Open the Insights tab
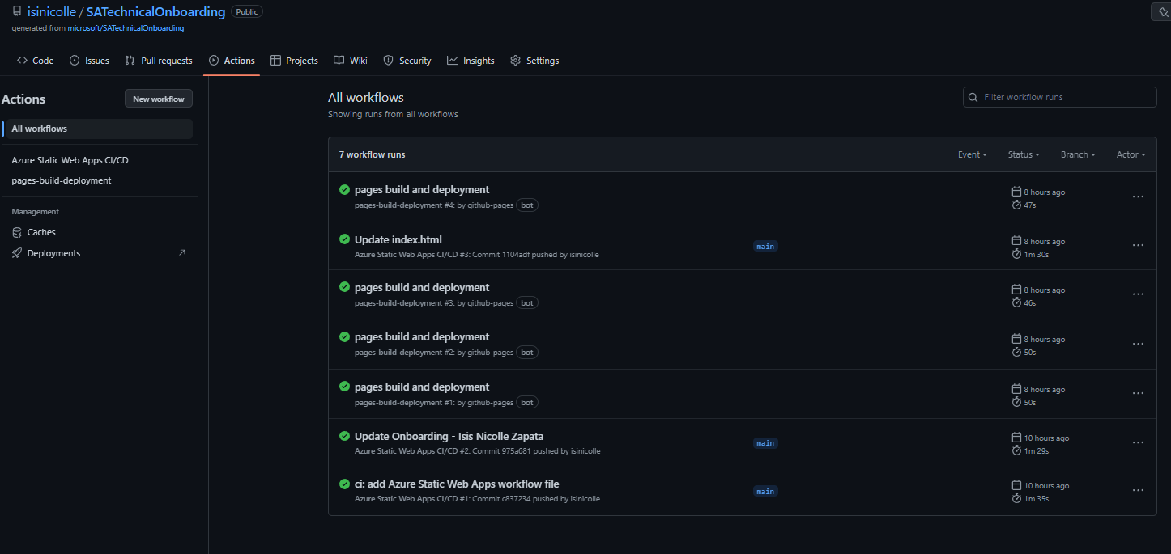Image resolution: width=1171 pixels, height=554 pixels. [471, 61]
